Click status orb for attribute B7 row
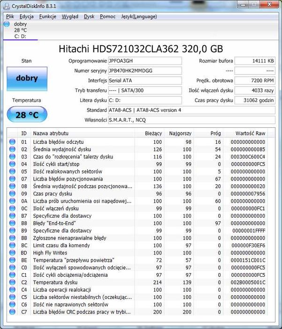The height and width of the screenshot is (329, 282). tap(12, 216)
